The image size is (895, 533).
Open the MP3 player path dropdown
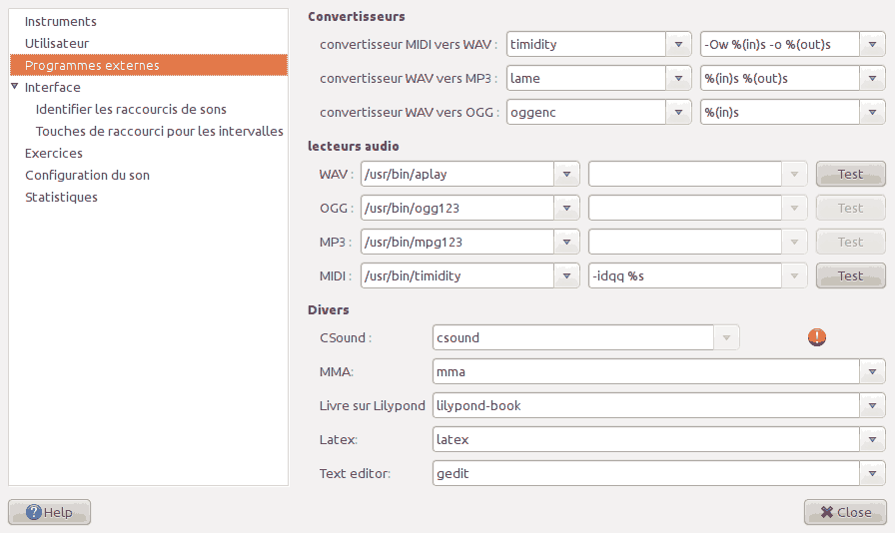pos(566,242)
